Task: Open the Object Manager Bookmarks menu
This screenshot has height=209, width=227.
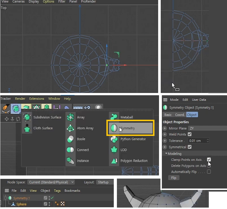Action: pyautogui.click(x=72, y=191)
